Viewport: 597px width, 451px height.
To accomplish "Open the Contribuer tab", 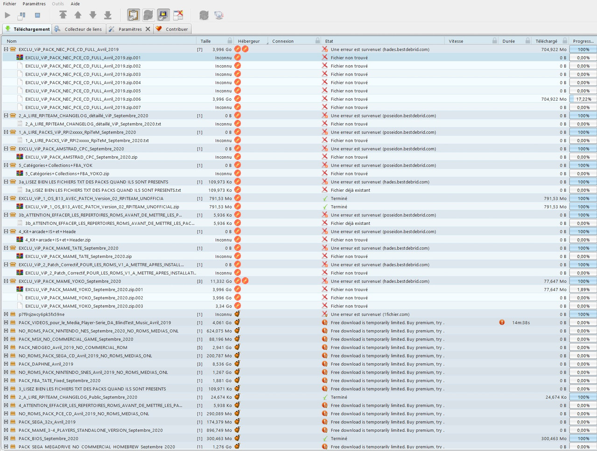I will [172, 29].
